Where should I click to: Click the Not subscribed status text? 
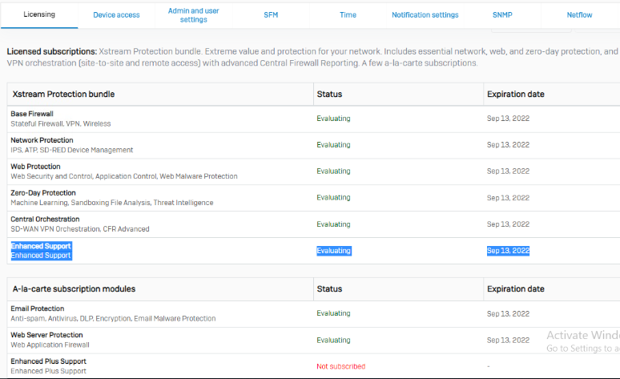point(341,366)
